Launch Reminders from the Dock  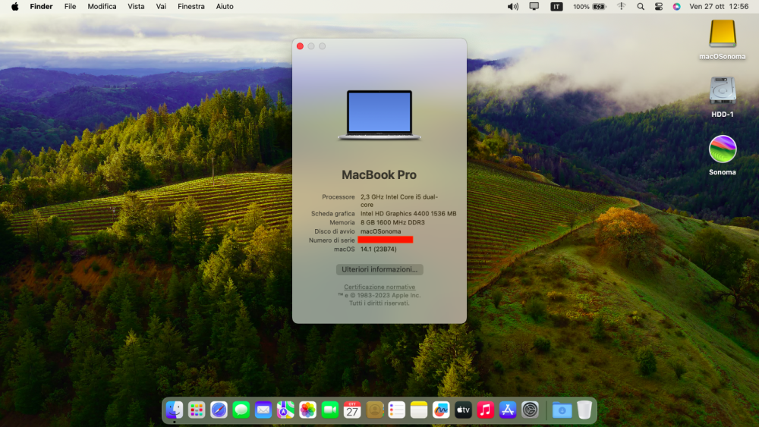396,410
